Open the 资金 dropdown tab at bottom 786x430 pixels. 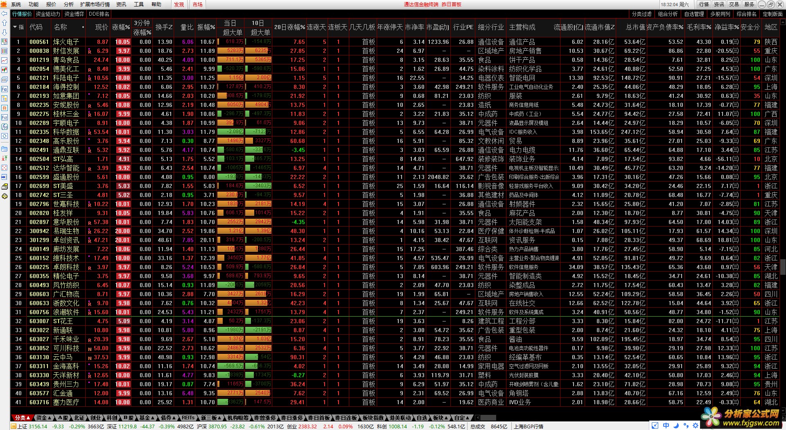tap(43, 418)
